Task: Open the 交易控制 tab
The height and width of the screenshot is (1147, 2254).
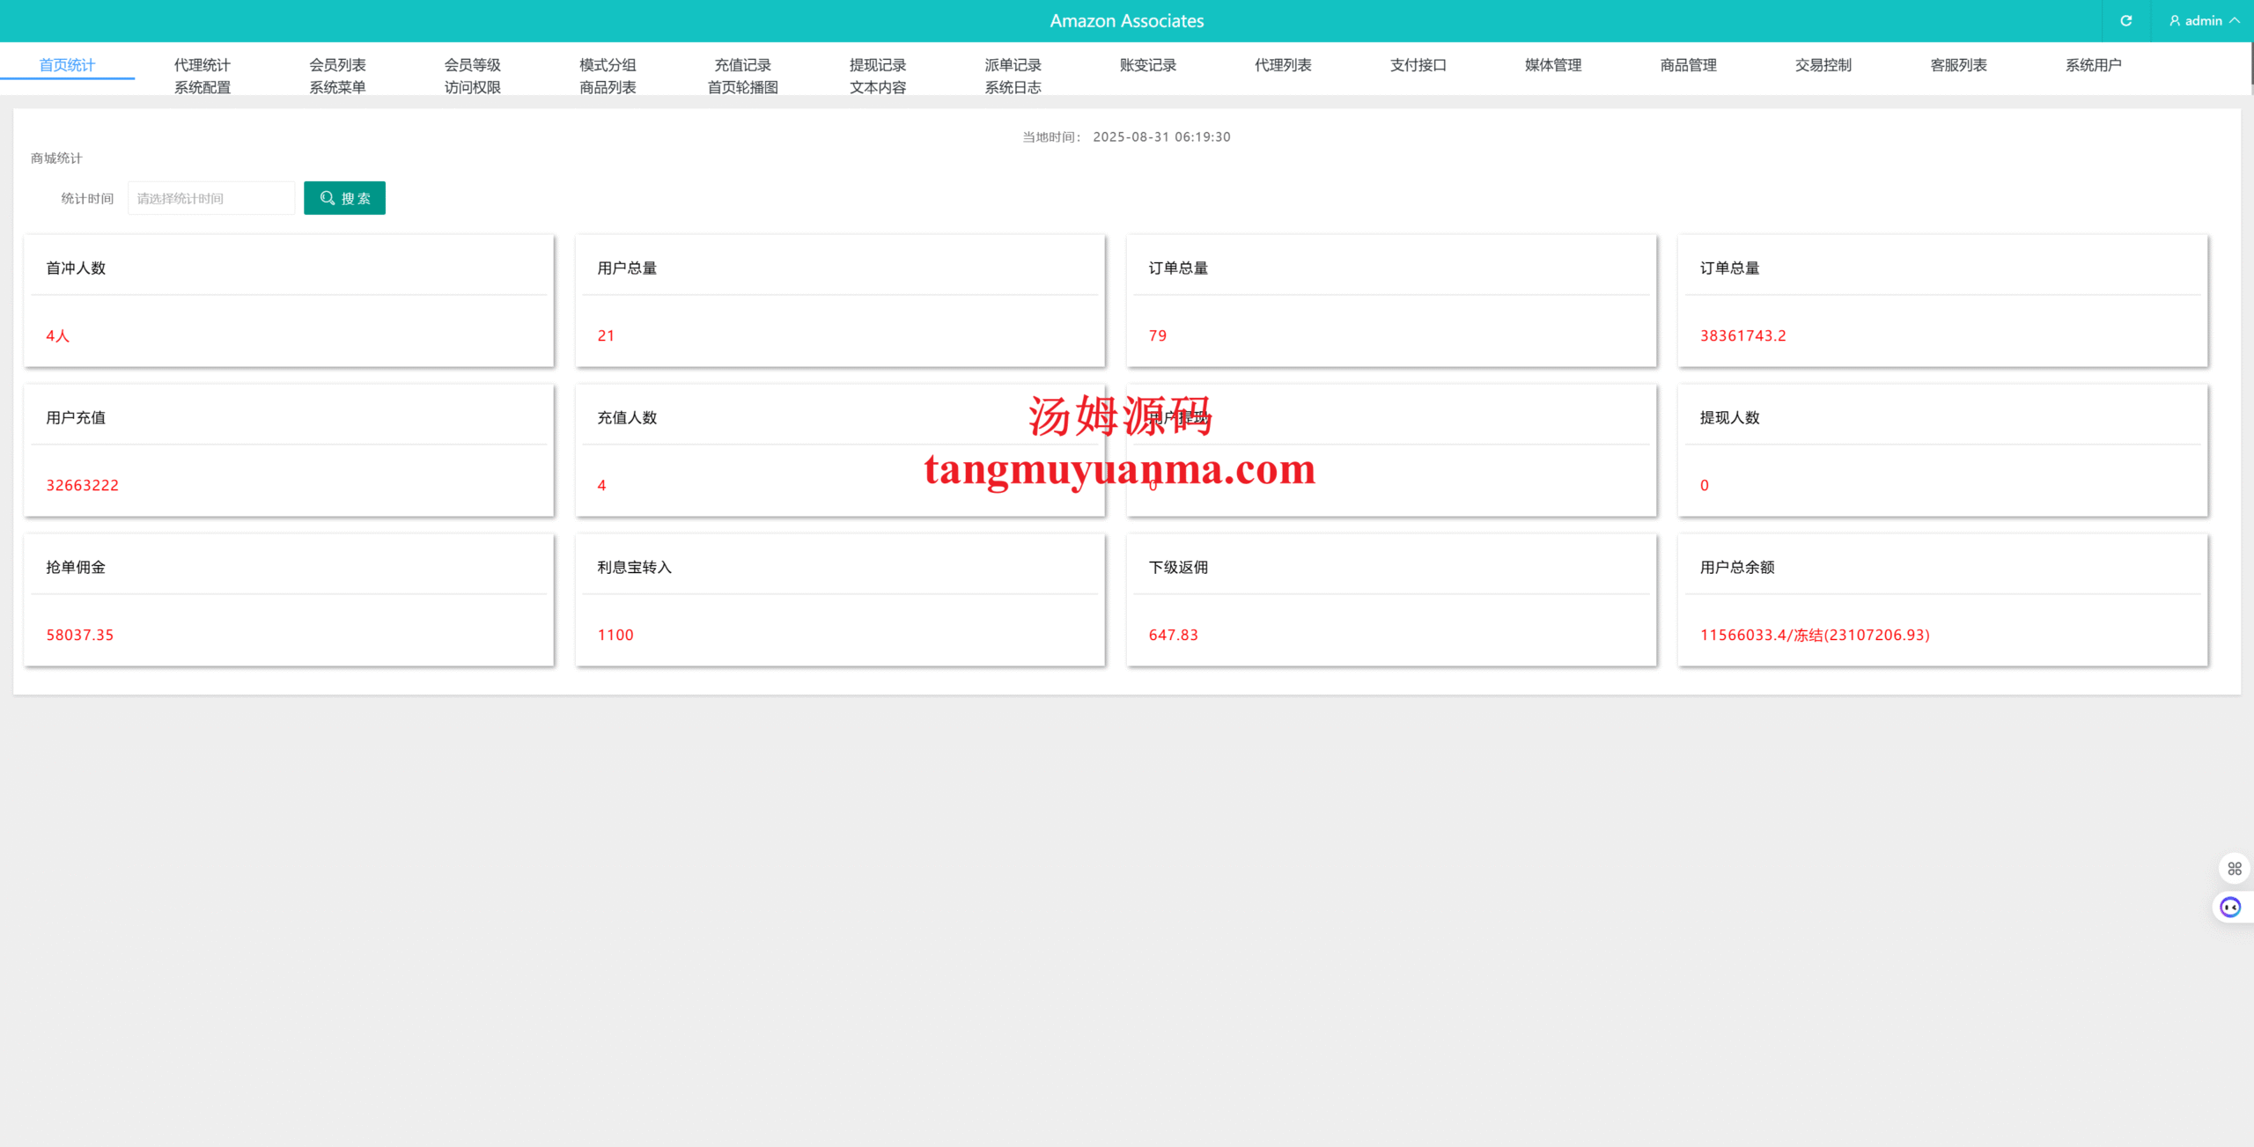Action: click(x=1823, y=65)
